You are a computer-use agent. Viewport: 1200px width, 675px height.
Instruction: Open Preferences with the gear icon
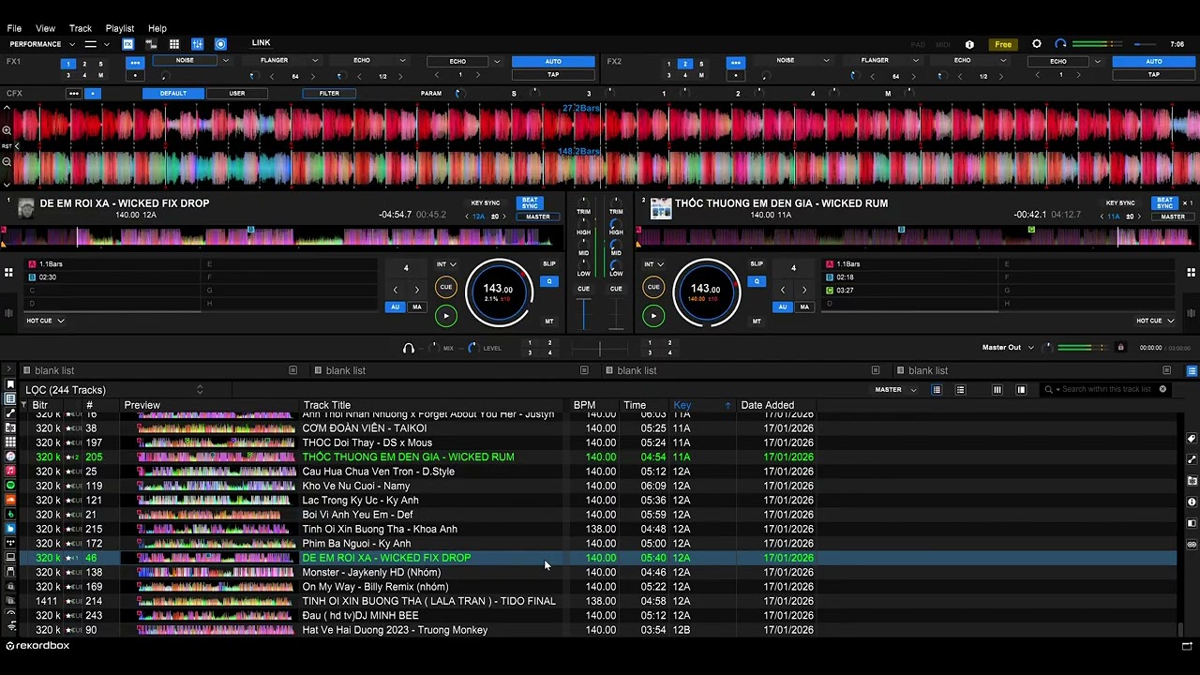pyautogui.click(x=1037, y=44)
